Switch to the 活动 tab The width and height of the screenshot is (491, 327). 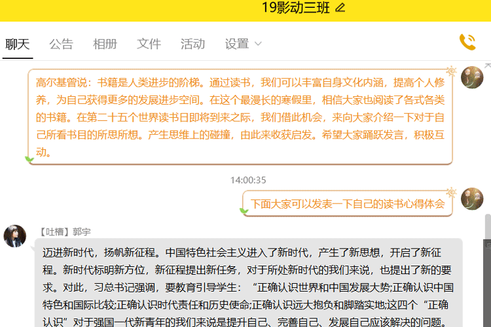(x=192, y=44)
